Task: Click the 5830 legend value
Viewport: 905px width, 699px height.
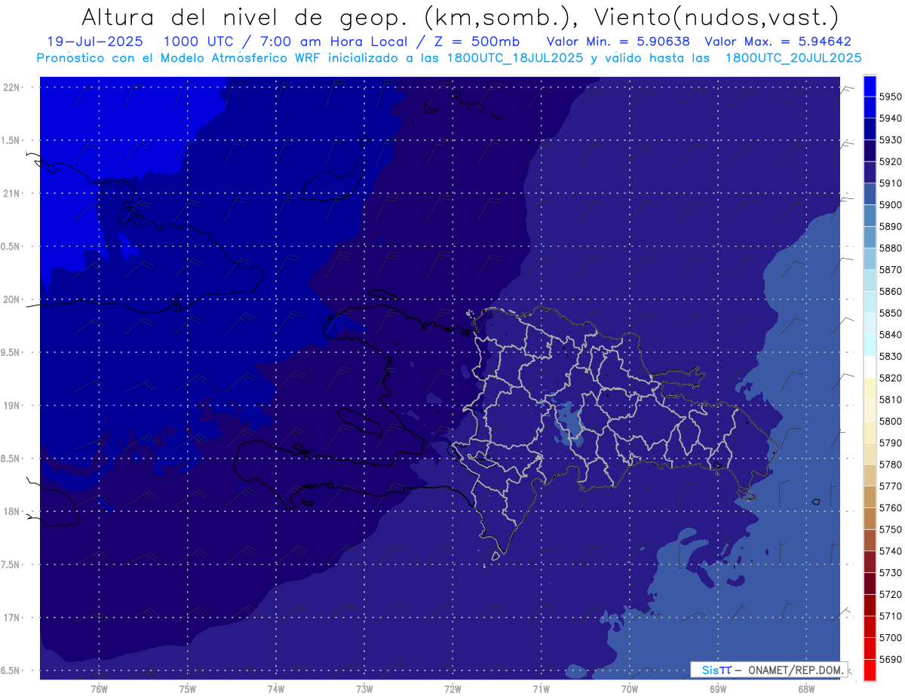Action: pos(890,356)
